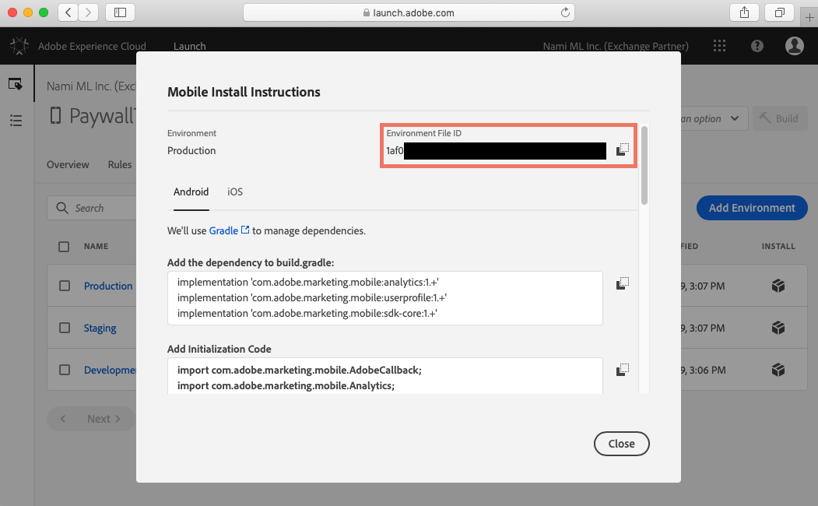This screenshot has width=818, height=506.
Task: Copy the build.gradle dependency code
Action: tap(623, 283)
